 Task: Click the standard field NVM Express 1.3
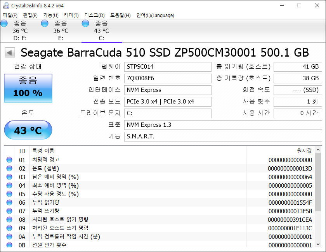coord(223,125)
